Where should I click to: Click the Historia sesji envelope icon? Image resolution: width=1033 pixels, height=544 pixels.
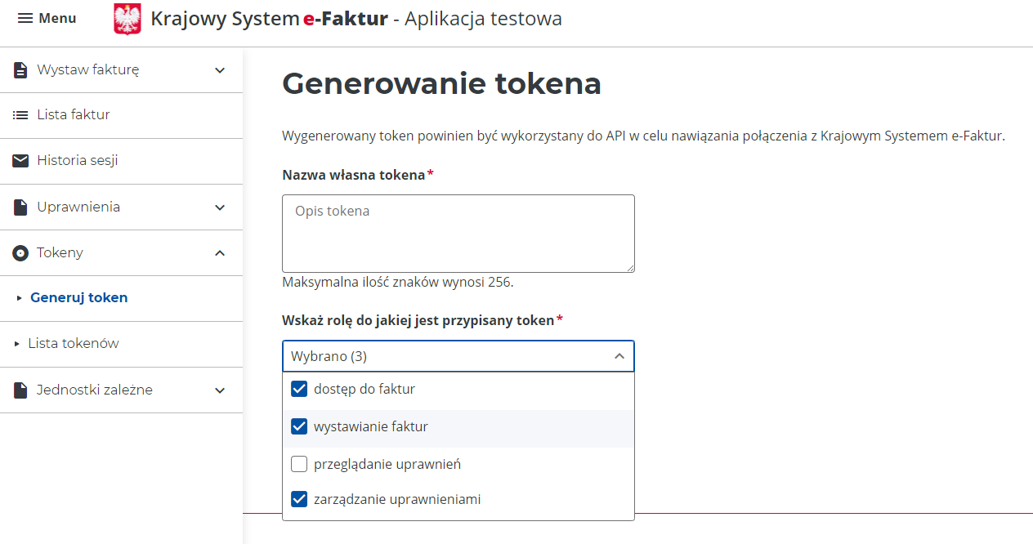[x=20, y=161]
